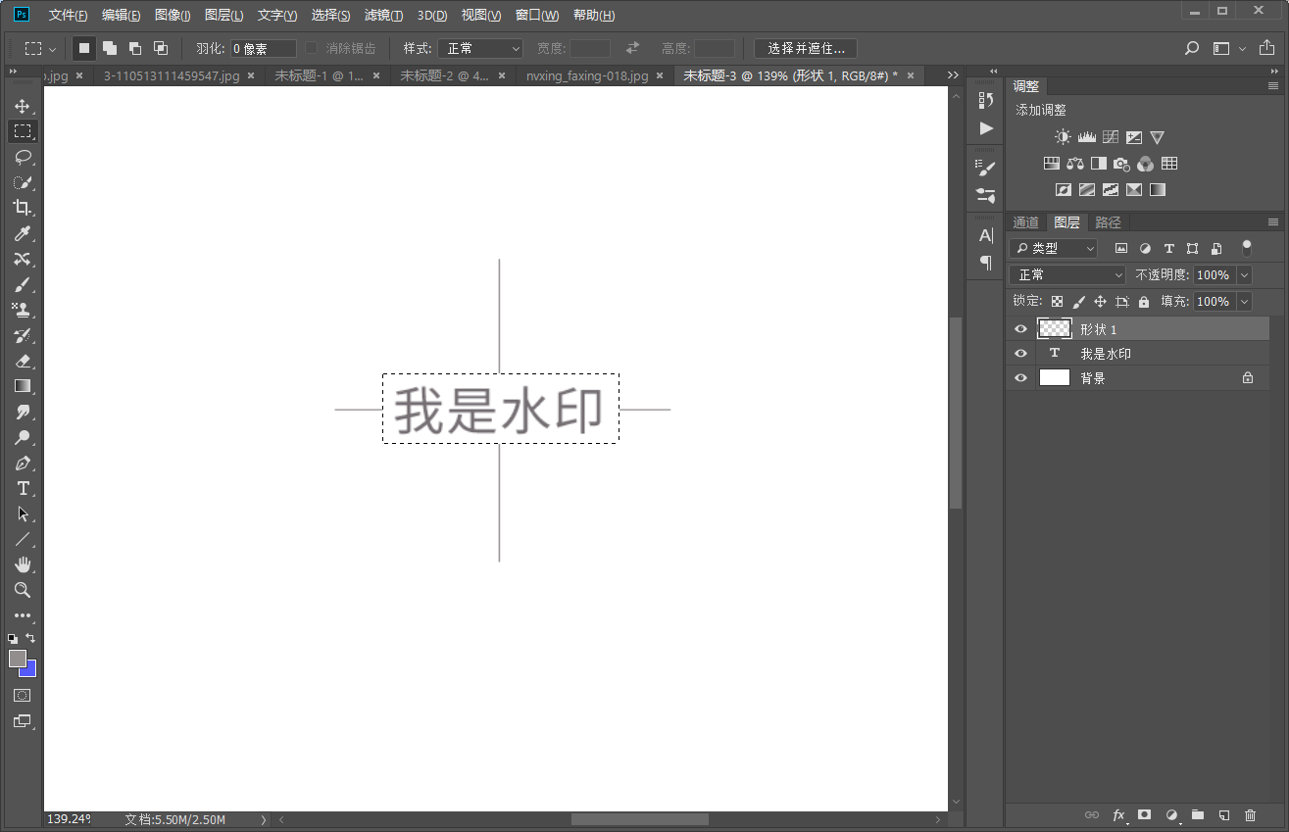Open the 图层(L) menu
This screenshot has height=832, width=1289.
(x=224, y=16)
